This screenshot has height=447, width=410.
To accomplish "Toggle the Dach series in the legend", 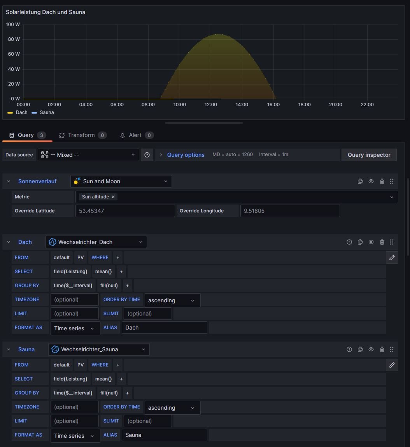I will click(x=21, y=112).
